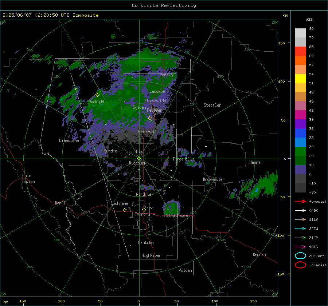
Task: Click the Airdrie city label
Action: point(144,194)
